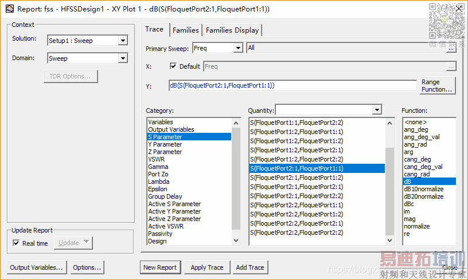Select S(FloquetPort1:2,FloquetPort2:1) quantity
The width and height of the screenshot is (468, 280).
pos(297,150)
